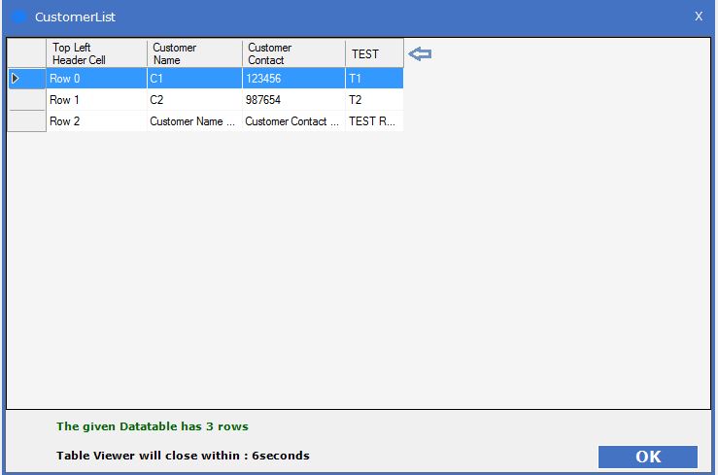Select the C1 customer name cell
This screenshot has width=718, height=475.
point(194,79)
